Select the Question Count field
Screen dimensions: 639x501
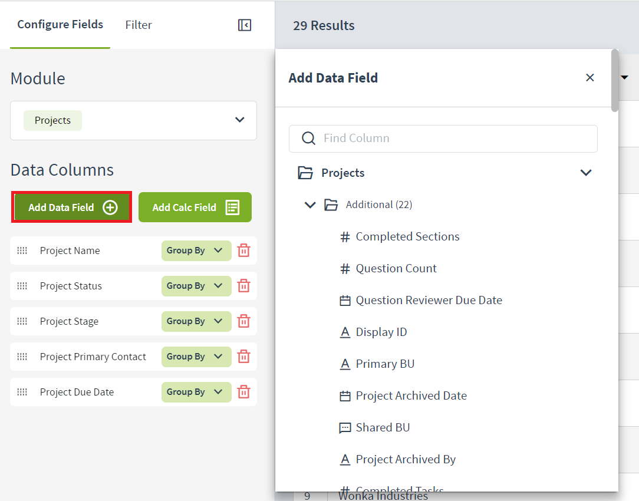396,269
